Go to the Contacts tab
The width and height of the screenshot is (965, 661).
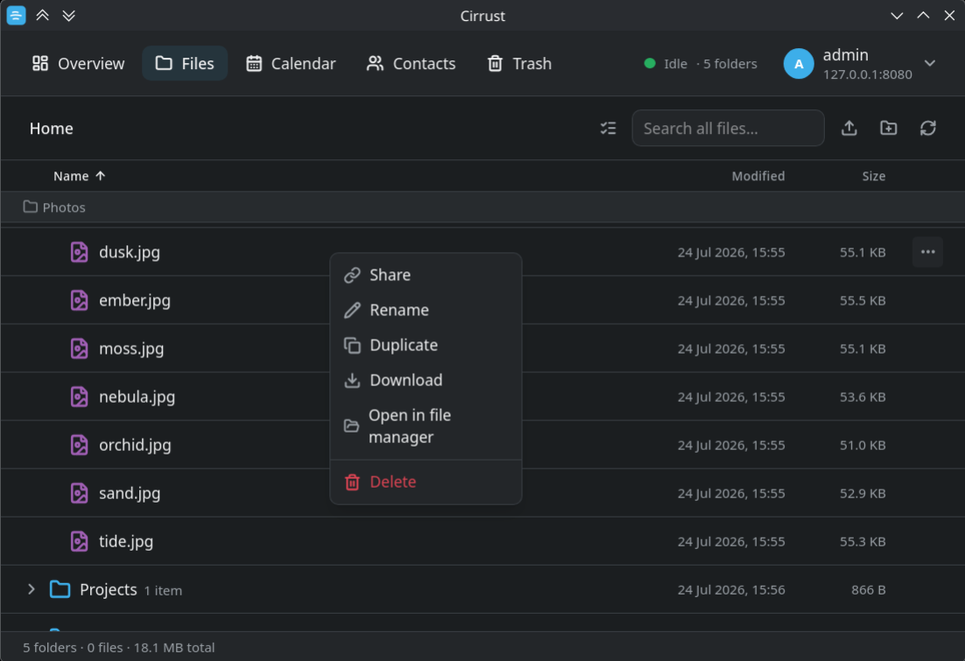coord(411,63)
